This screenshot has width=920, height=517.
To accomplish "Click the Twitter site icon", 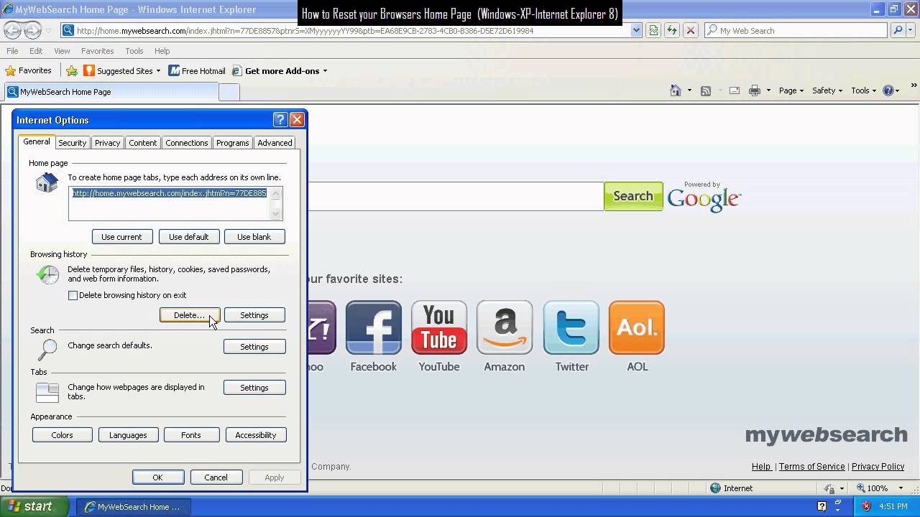I will tap(571, 327).
